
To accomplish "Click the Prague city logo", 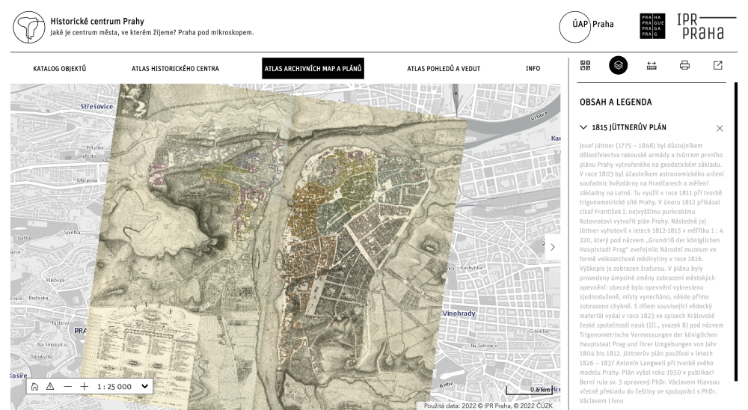I will (x=652, y=26).
